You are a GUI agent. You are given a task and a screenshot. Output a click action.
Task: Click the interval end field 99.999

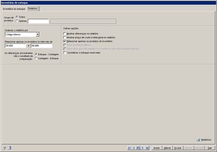click(x=41, y=46)
